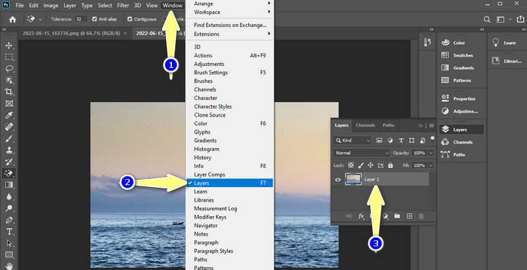The height and width of the screenshot is (270, 527).
Task: Create a new layer with plus icon
Action: (x=409, y=216)
